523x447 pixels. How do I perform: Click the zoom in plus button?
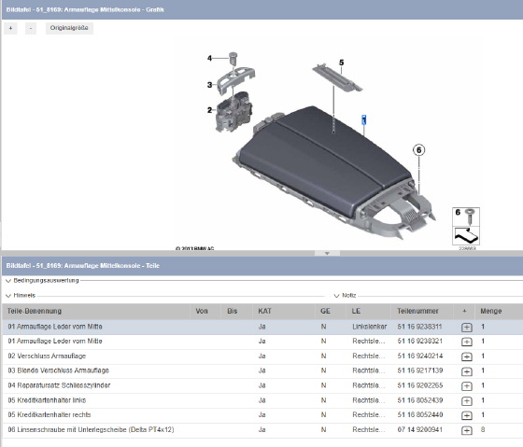tap(10, 28)
